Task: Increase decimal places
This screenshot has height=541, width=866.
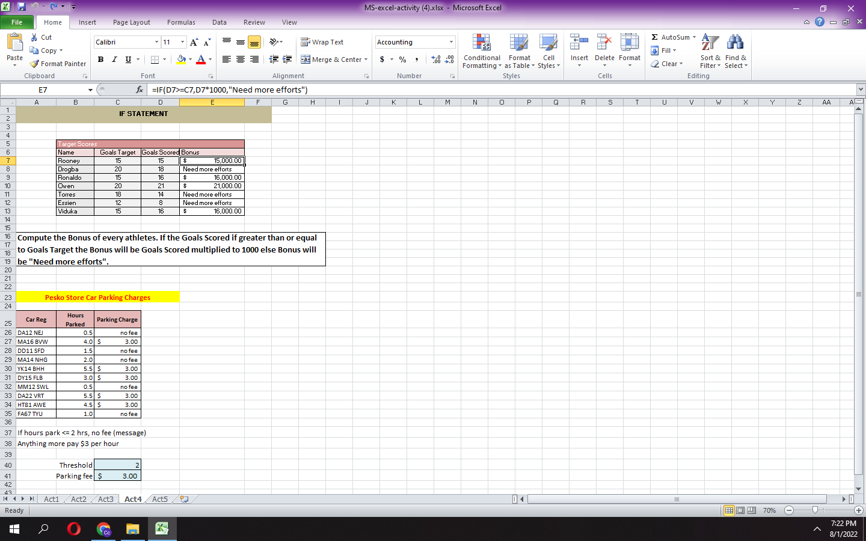Action: (x=436, y=60)
